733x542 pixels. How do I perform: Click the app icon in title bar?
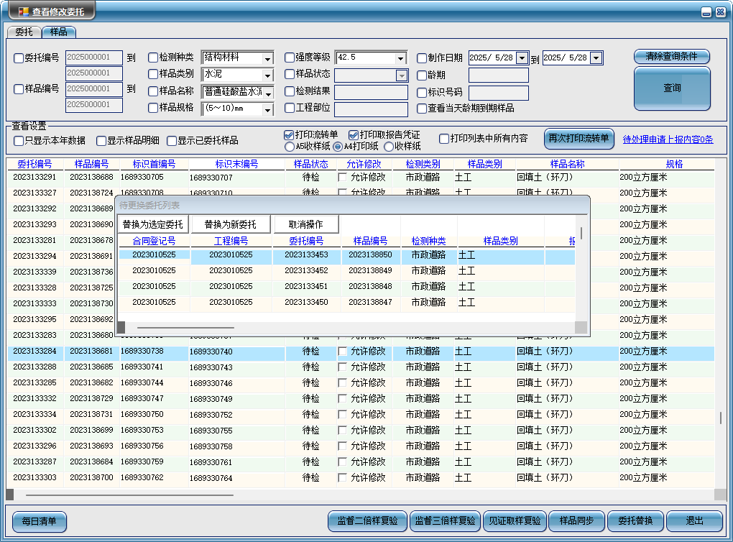point(24,12)
